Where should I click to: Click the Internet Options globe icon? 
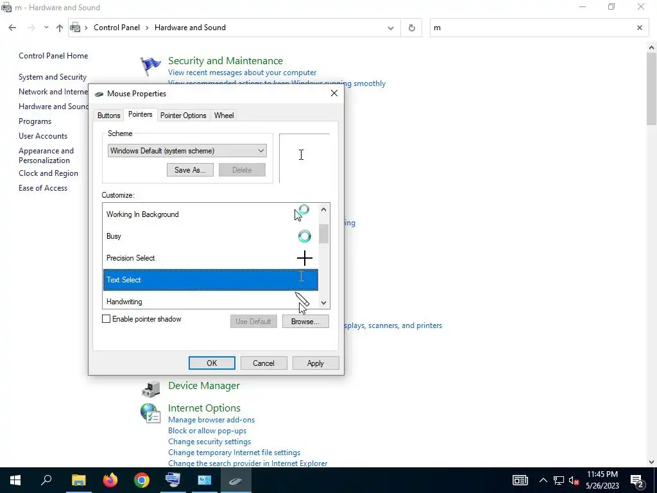pyautogui.click(x=150, y=413)
